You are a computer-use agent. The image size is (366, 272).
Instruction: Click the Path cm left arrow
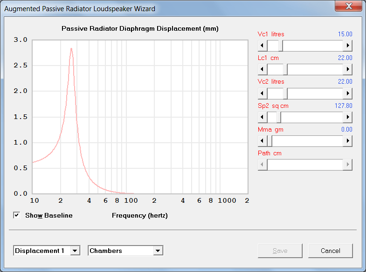pos(262,165)
